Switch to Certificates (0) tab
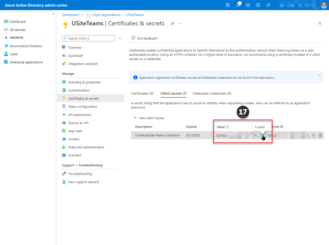Screen dimensions: 329x245 click(x=142, y=93)
